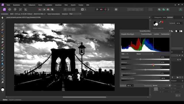Click Zurücksetzen in Tonwertkorrektur
Image resolution: width=184 pixels, height=104 pixels.
(x=165, y=34)
